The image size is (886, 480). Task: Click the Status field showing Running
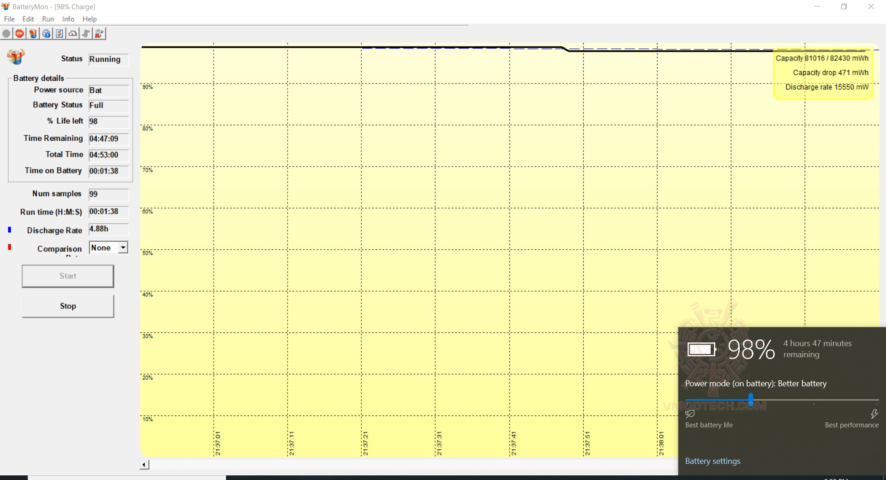[108, 60]
